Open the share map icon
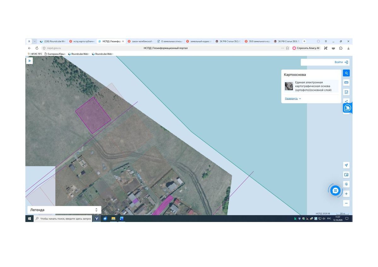The image size is (378, 267). (346, 101)
